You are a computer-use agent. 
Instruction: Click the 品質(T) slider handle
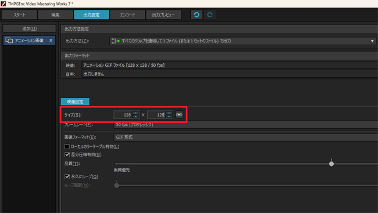coord(331,164)
